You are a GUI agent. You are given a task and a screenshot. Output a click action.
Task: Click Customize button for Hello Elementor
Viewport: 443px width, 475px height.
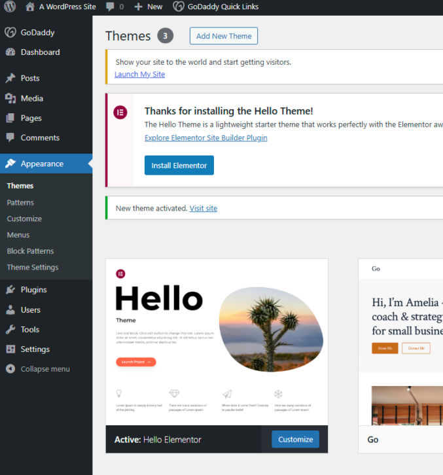(x=295, y=439)
